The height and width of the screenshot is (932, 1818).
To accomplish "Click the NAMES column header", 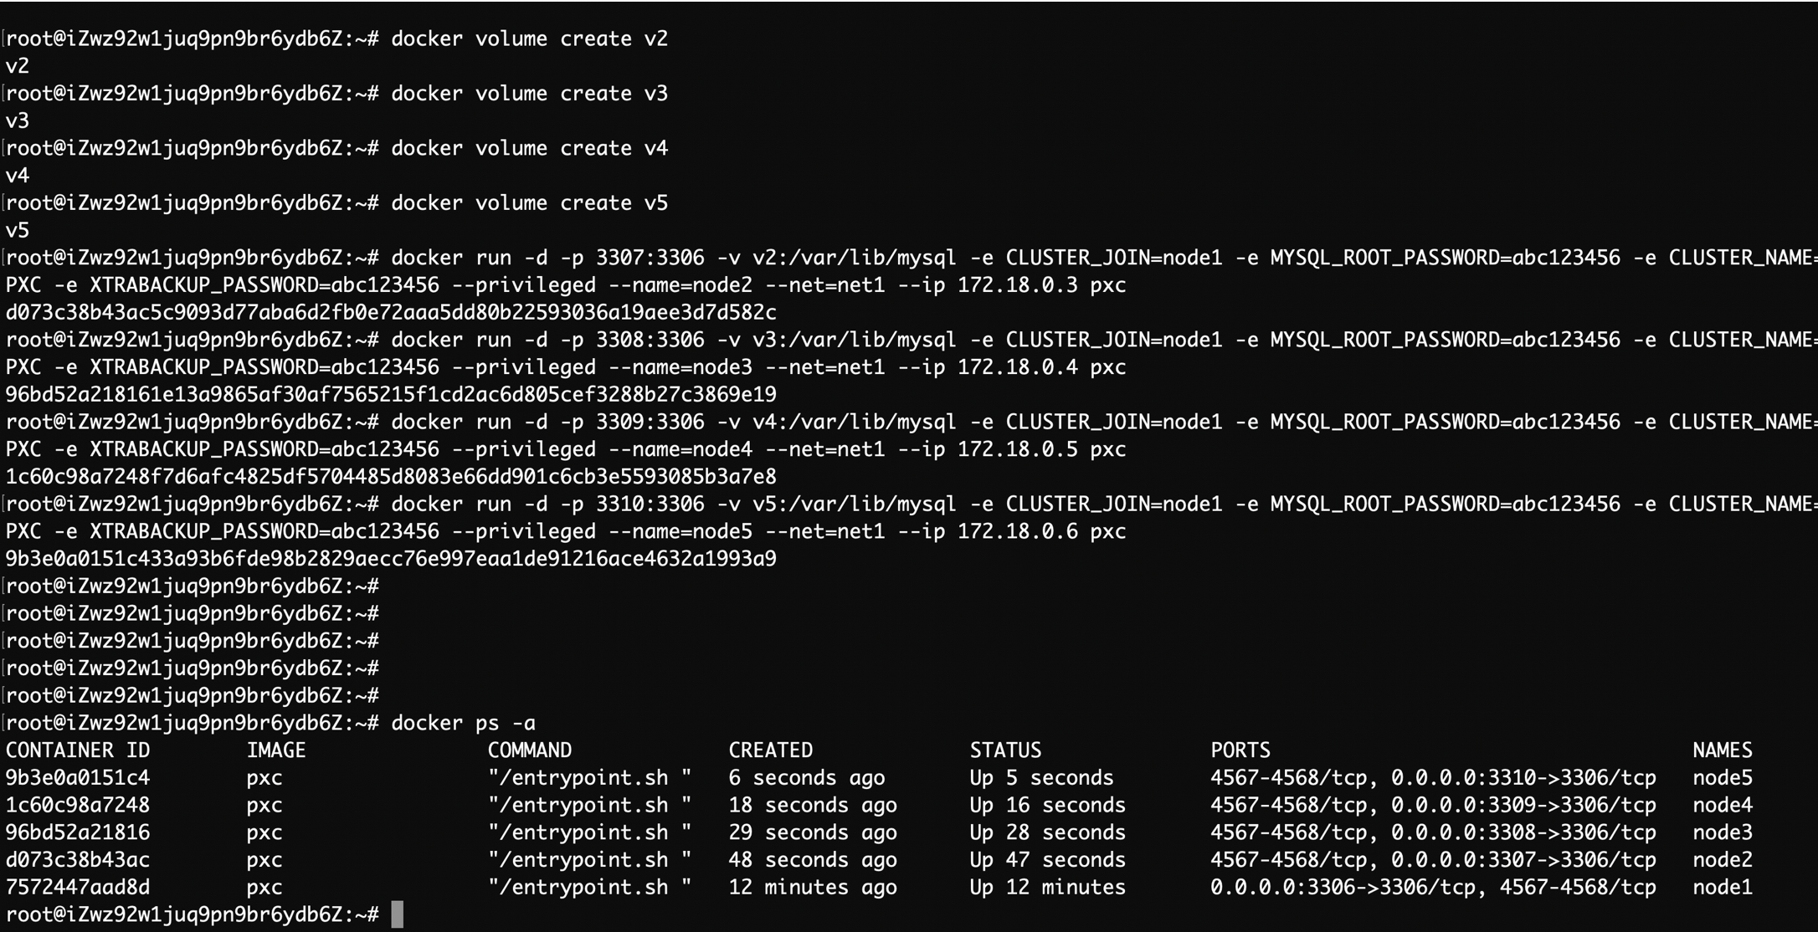I will coord(1722,750).
